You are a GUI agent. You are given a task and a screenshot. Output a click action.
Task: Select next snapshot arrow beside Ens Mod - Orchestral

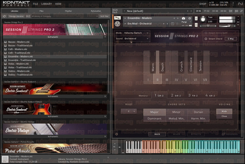pyautogui.click(x=167, y=24)
